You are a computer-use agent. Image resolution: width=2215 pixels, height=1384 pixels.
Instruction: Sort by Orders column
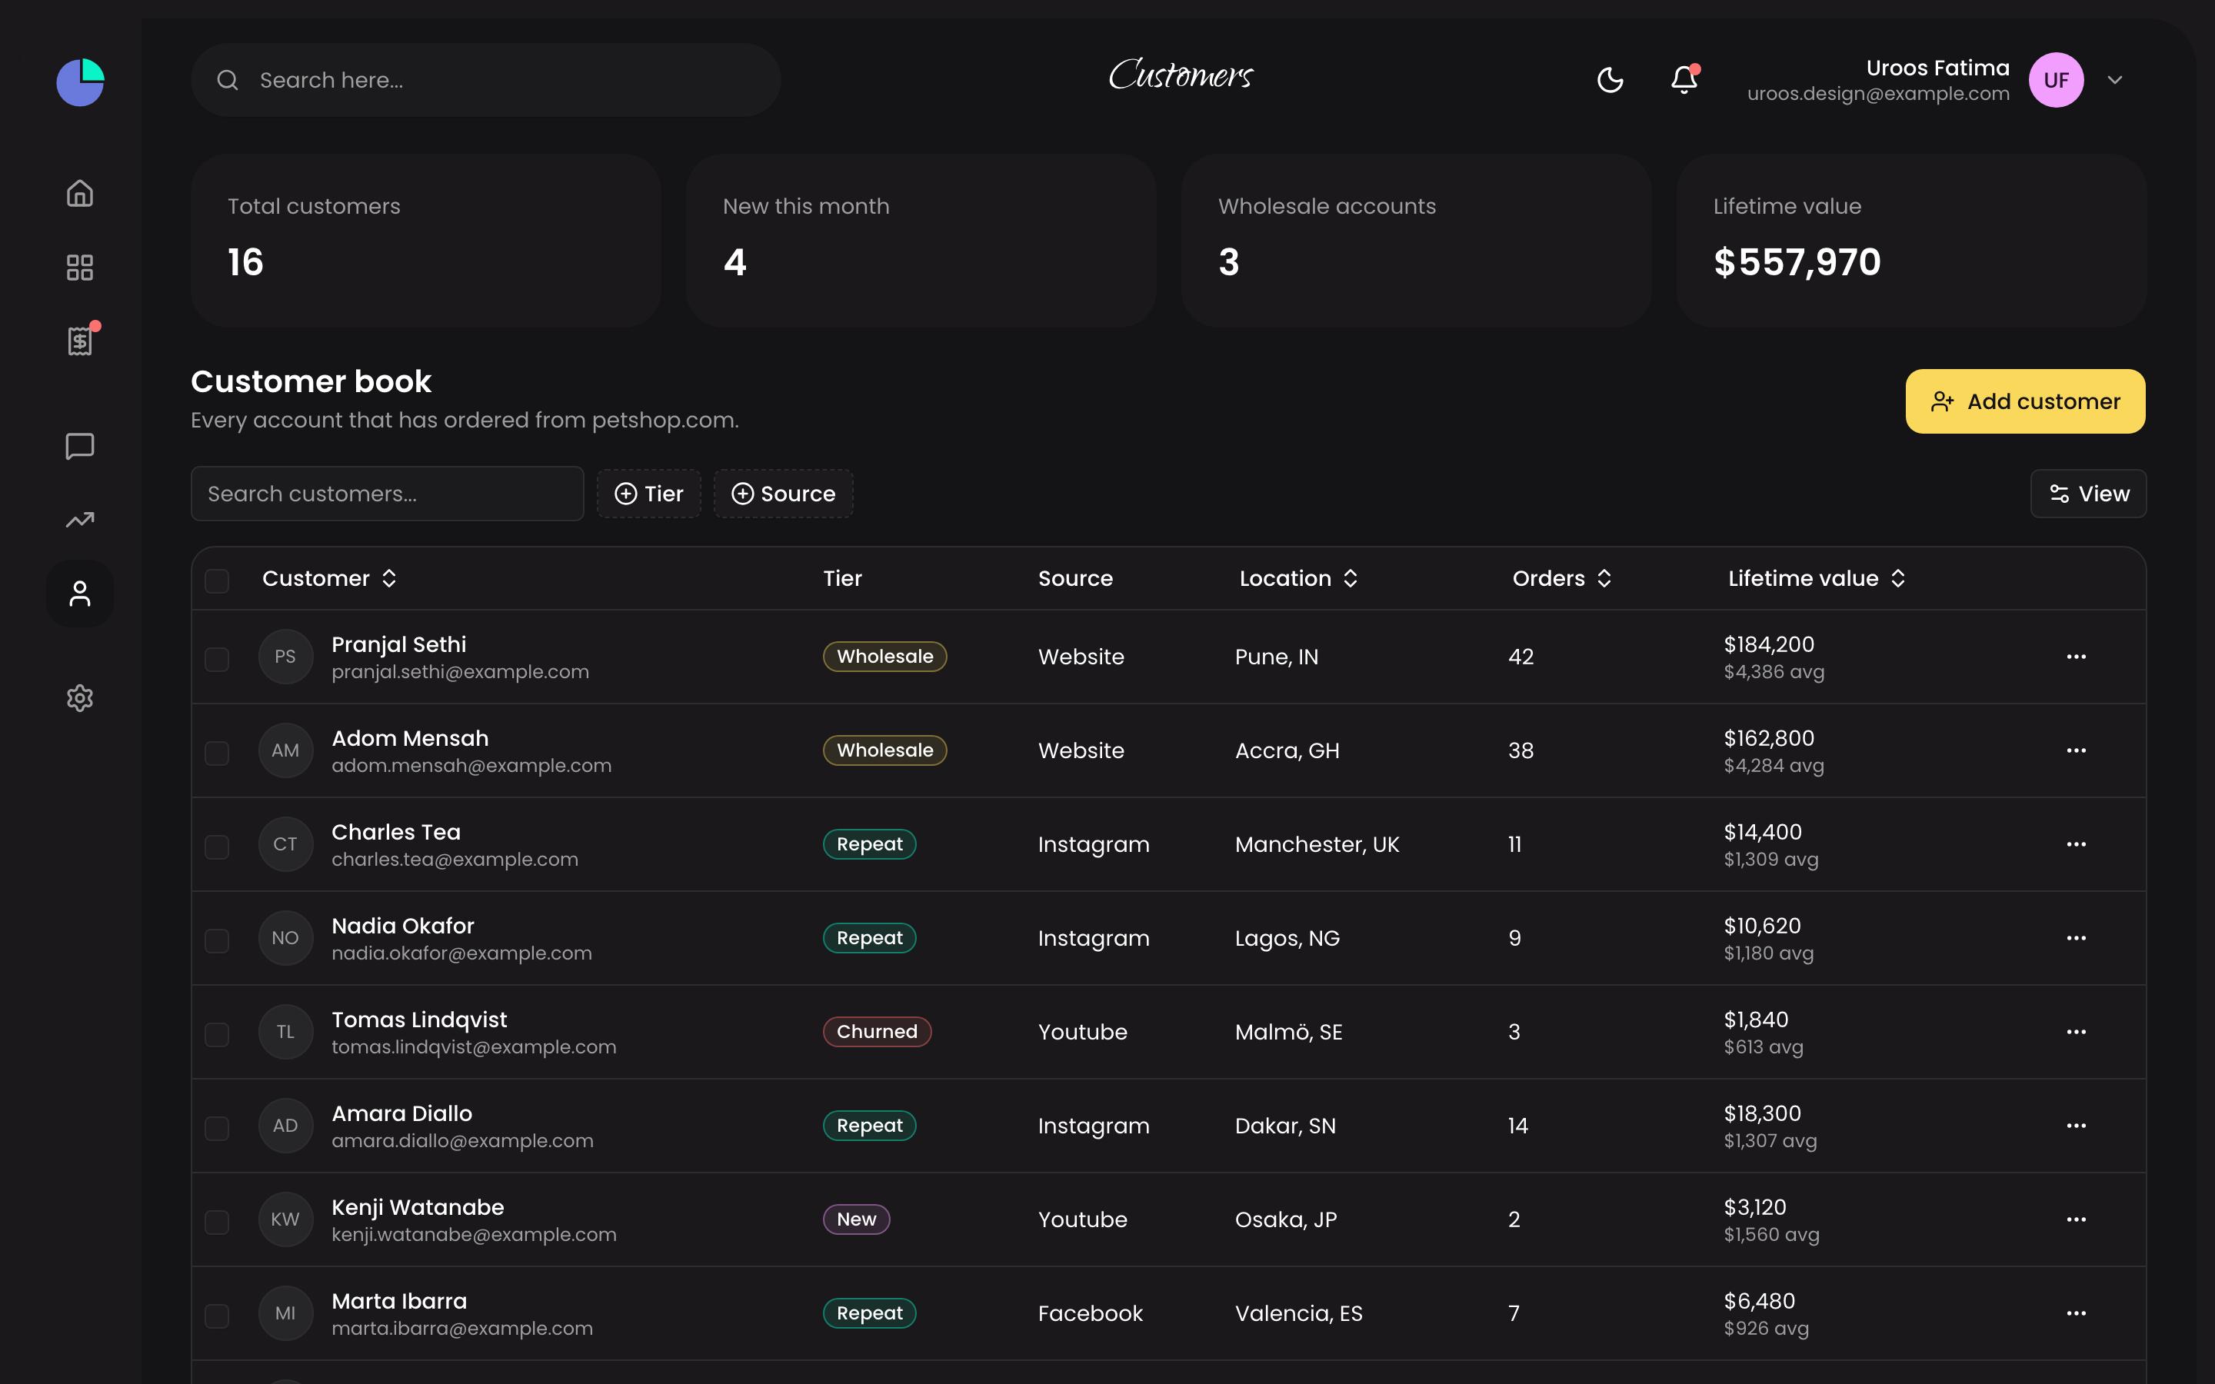[x=1561, y=578]
